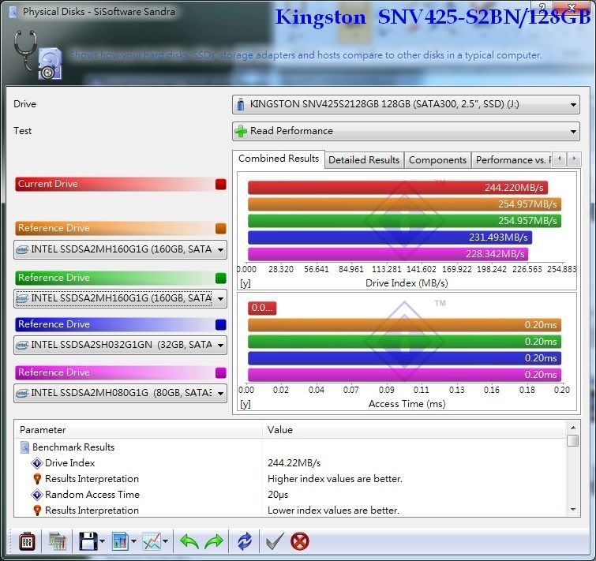
Task: Click the red 244.220MB/s chart bar
Action: [x=398, y=187]
